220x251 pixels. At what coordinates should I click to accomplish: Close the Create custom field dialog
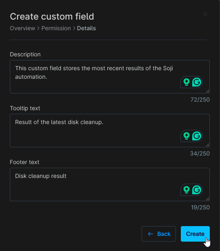(205, 14)
